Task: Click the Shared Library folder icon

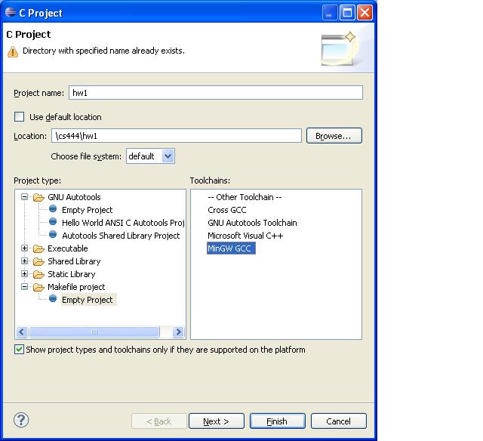Action: 38,262
